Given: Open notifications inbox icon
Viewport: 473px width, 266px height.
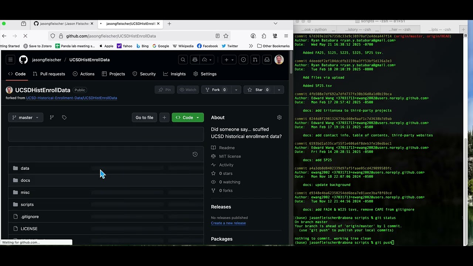Looking at the screenshot, I should point(267,59).
